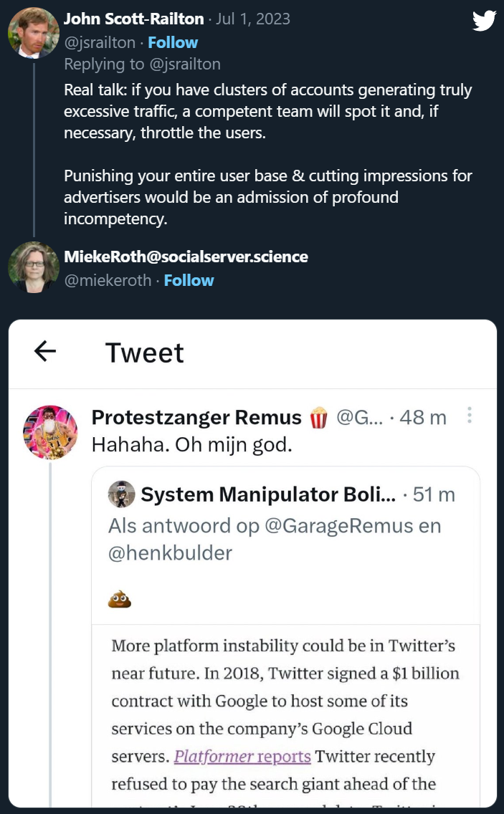Click John Scott-Railton's profile avatar
The image size is (504, 814).
click(33, 33)
